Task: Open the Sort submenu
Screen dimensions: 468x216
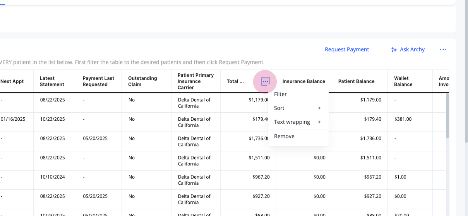Action: coord(298,108)
